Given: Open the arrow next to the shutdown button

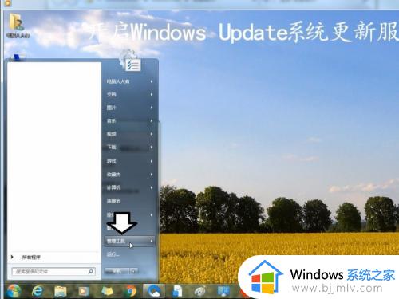Looking at the screenshot, I should [x=134, y=271].
